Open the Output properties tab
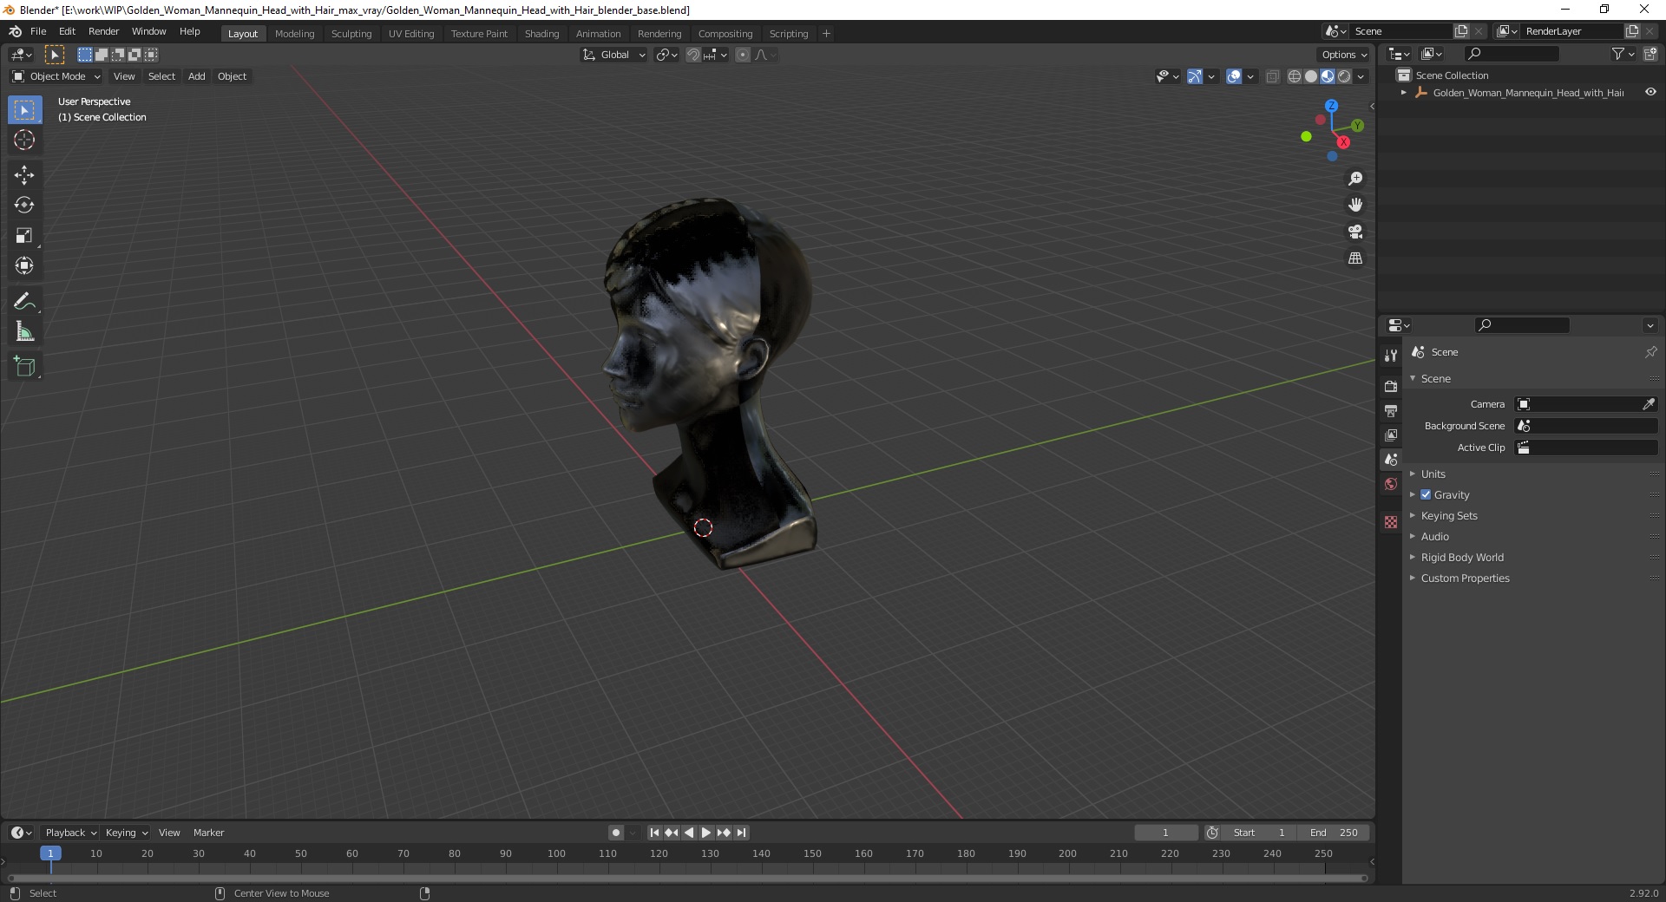 [1391, 410]
